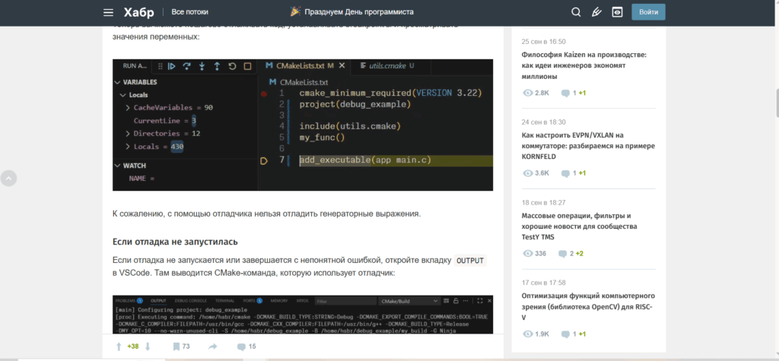The image size is (779, 361).
Task: Click the Хабр logo
Action: tap(138, 12)
